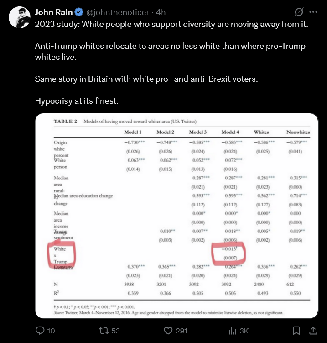
Task: View analytics via the bar chart icon
Action: [233, 331]
